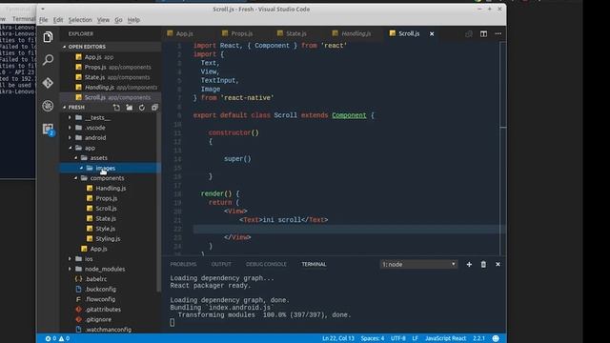
Task: Switch to the PROBLEMS panel tab
Action: 183,265
